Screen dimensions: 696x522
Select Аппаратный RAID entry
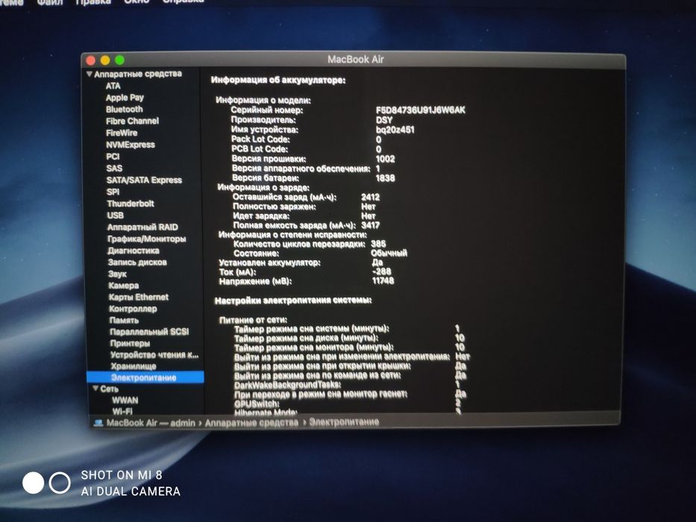pyautogui.click(x=142, y=227)
